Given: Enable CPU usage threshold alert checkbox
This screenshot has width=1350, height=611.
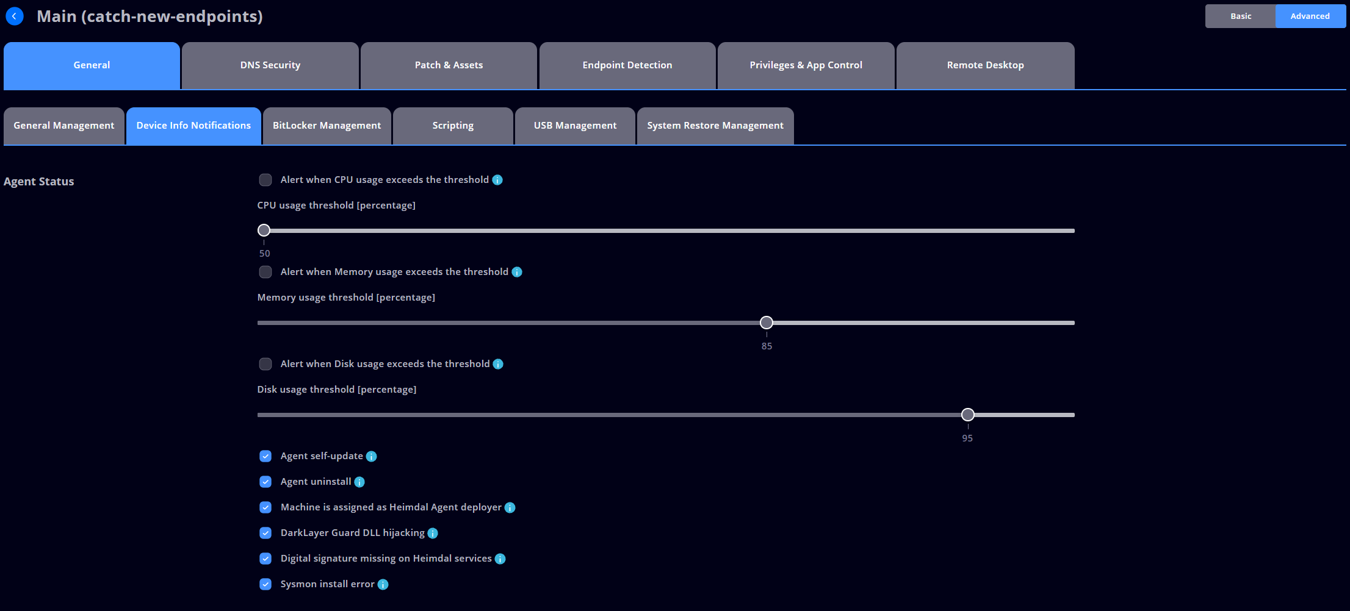Looking at the screenshot, I should 265,180.
